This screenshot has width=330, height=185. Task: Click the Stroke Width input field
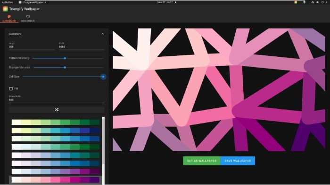[57, 100]
